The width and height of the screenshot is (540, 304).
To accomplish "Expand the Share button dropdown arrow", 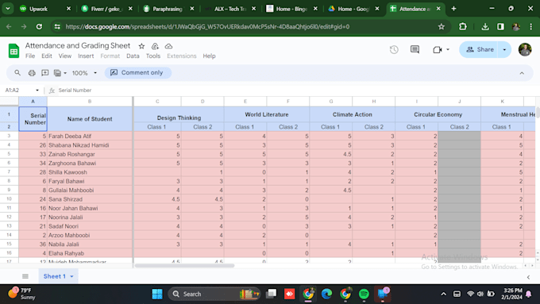I will (504, 49).
